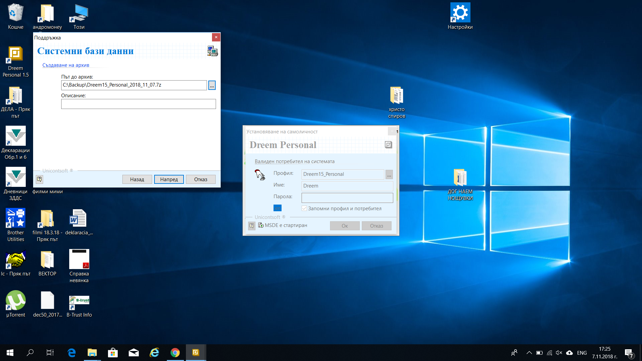Click the battery tray icon
This screenshot has height=361, width=642.
pyautogui.click(x=539, y=353)
